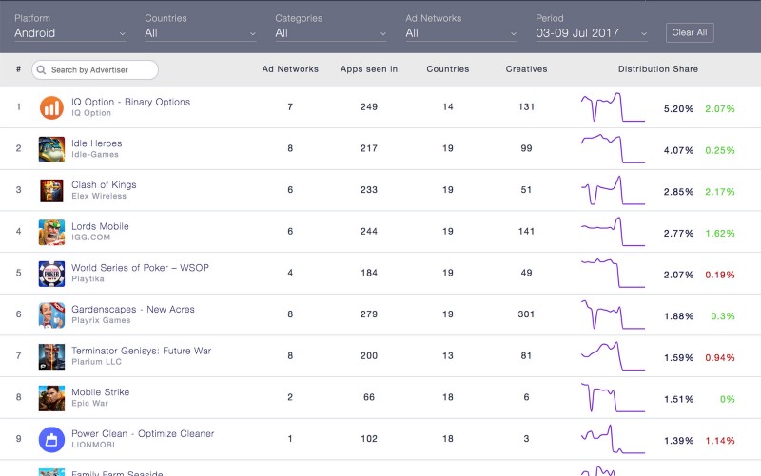The height and width of the screenshot is (476, 761).
Task: Click the search magnifier icon
Action: click(41, 69)
